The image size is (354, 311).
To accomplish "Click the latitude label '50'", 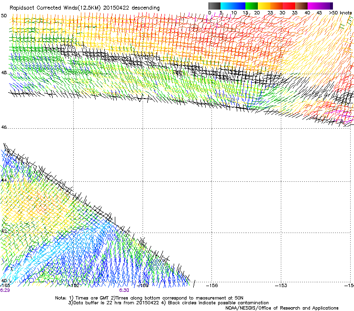I will 4,16.
